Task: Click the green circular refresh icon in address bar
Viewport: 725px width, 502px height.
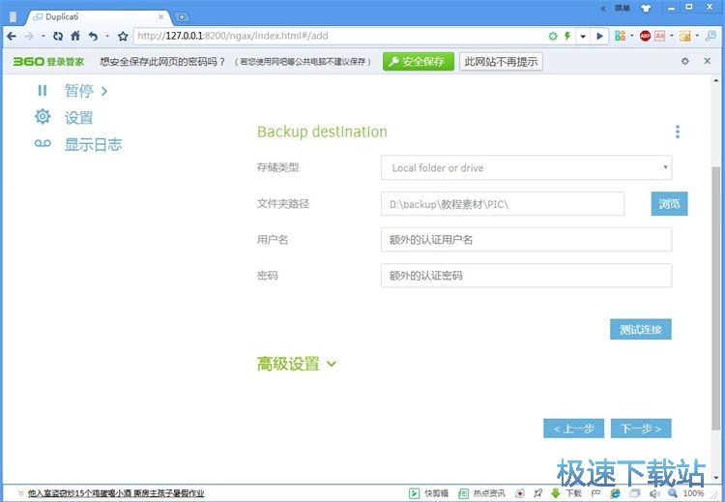Action: [x=553, y=36]
